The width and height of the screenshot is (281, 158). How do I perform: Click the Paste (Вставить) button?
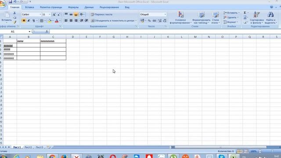[7, 17]
